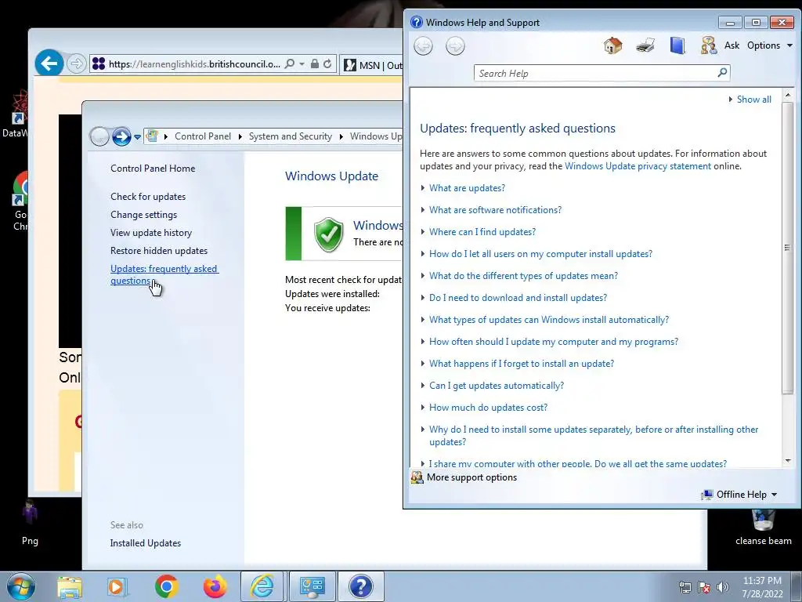Expand 'Where can I find updates?'
Screen dimensions: 802x602
482,232
